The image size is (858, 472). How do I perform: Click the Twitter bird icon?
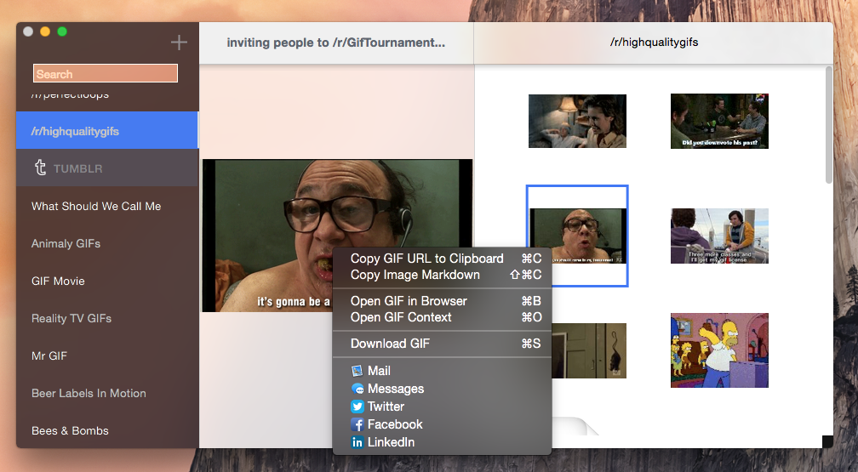tap(357, 407)
